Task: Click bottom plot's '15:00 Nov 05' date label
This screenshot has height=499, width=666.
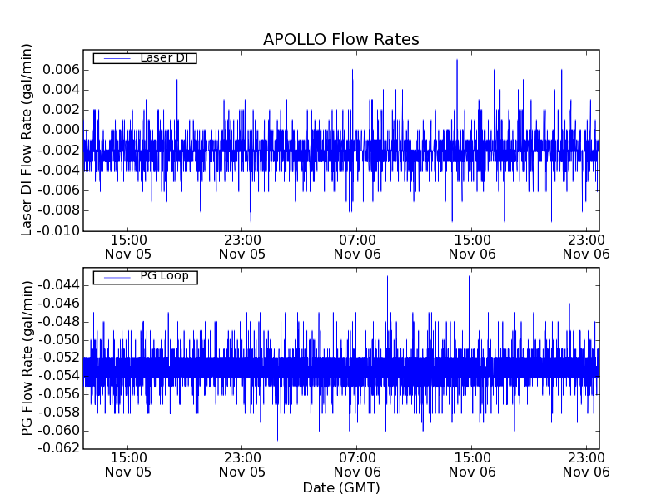Action: [x=128, y=465]
